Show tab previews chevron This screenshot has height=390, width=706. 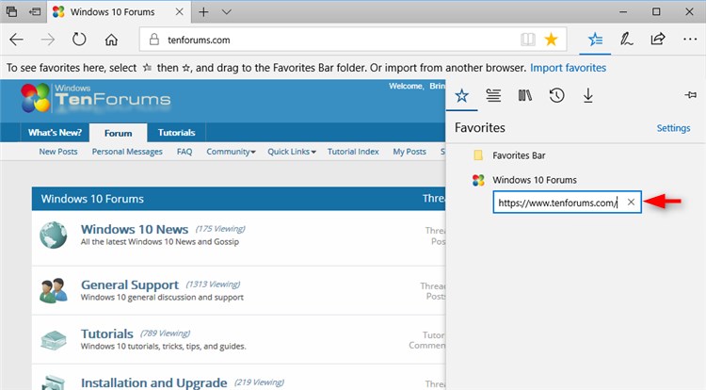point(227,11)
